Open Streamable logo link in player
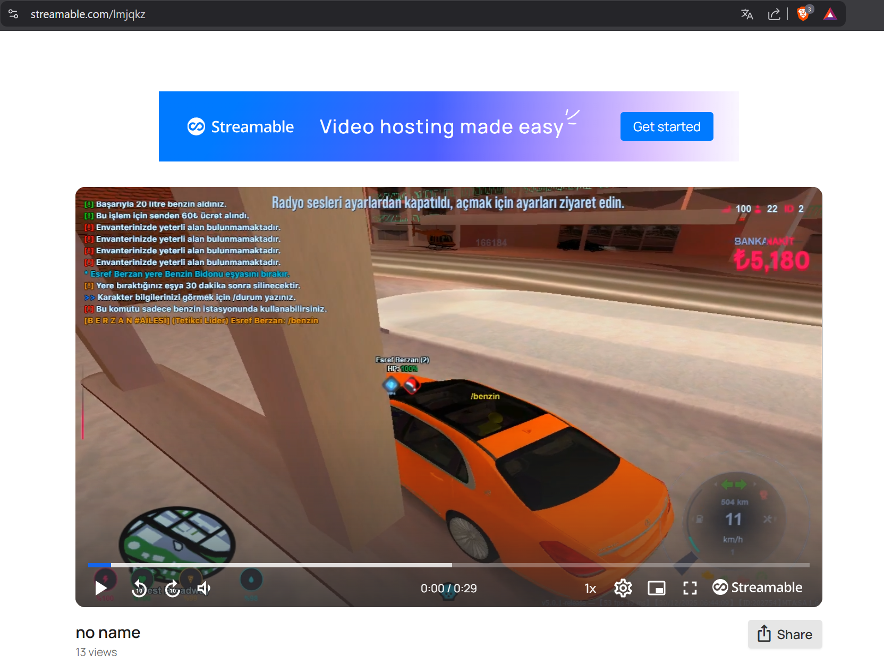 coord(757,587)
